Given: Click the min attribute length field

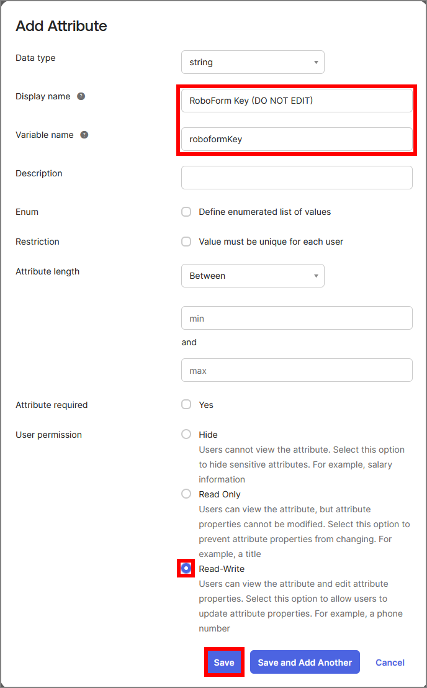Looking at the screenshot, I should [297, 318].
